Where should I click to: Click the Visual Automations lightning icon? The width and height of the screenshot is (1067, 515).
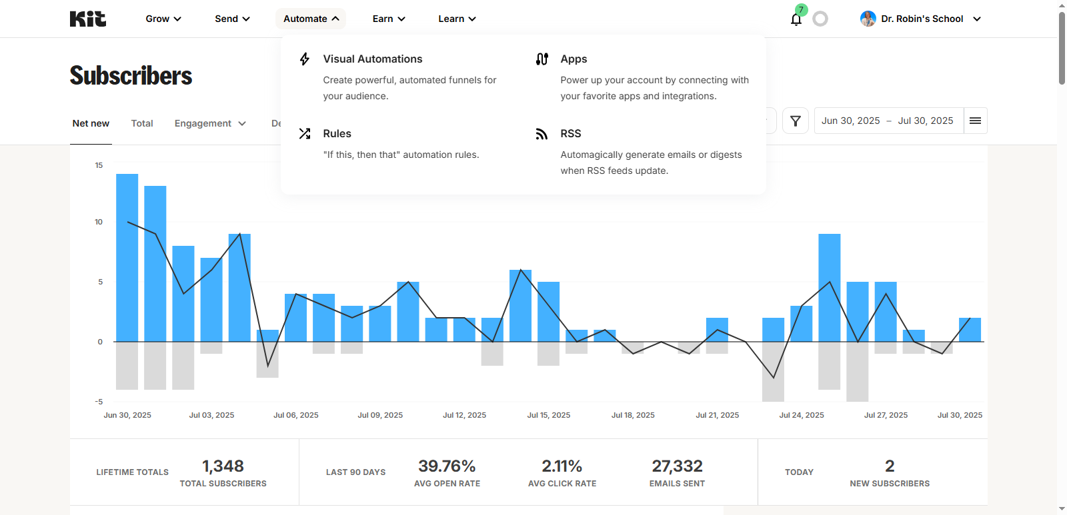tap(305, 59)
